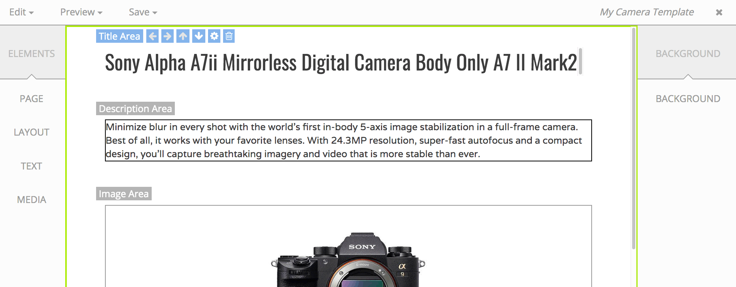Select the Title Area label
This screenshot has height=287, width=736.
tap(120, 36)
